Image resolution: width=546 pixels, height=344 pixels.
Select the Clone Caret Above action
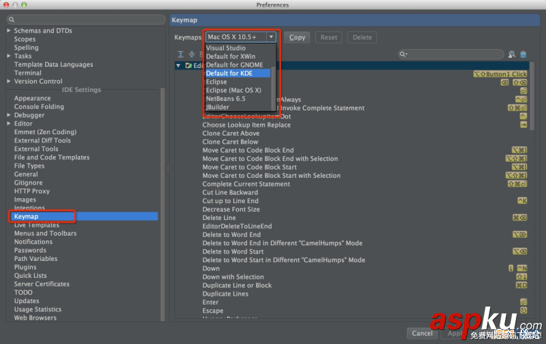[231, 134]
